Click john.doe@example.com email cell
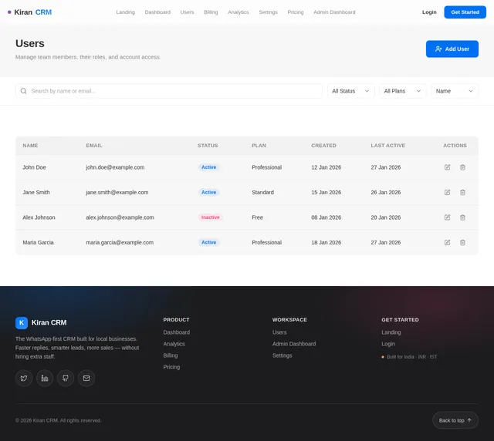This screenshot has width=494, height=441. (x=115, y=167)
